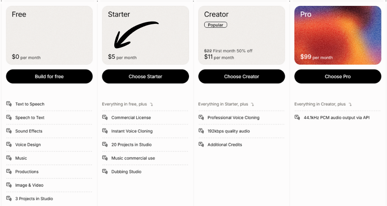Viewport: 387px width, 206px height.
Task: Expand the 'Everything in Starter, plus' arrow
Action: [x=253, y=105]
